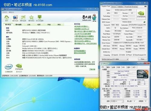
Task: Click the NVIDIA graphics chip logo in Ludashi
Action: [19, 67]
